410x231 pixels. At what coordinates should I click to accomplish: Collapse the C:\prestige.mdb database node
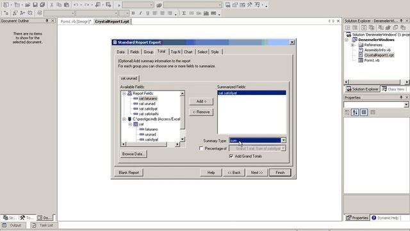pyautogui.click(x=124, y=119)
